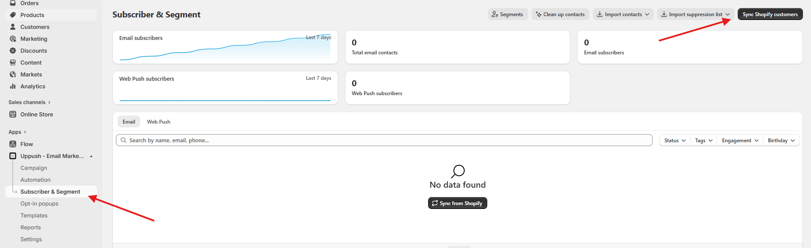Open the Tags filter dropdown
Screen dimensions: 811x248
pos(704,140)
